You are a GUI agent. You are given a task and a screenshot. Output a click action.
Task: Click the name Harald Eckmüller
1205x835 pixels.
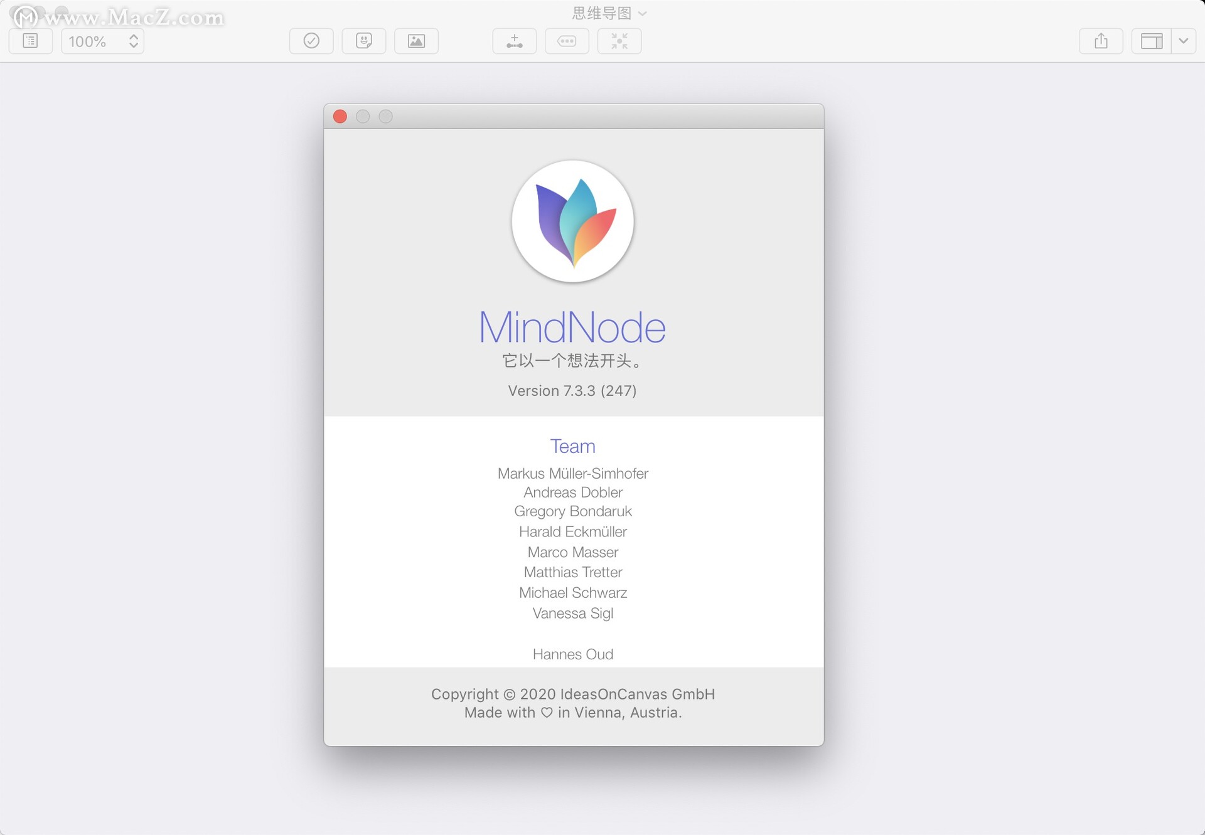click(573, 532)
